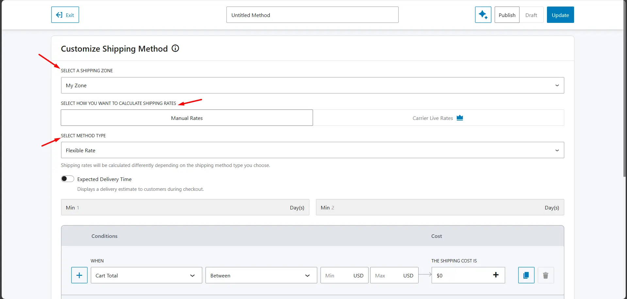Click the Update button
The width and height of the screenshot is (627, 299).
click(560, 15)
